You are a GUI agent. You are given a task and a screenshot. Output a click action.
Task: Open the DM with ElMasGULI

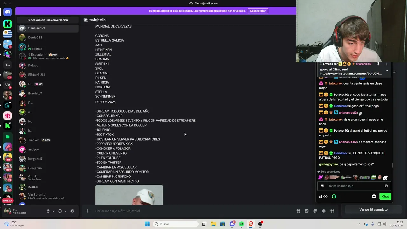(x=48, y=75)
